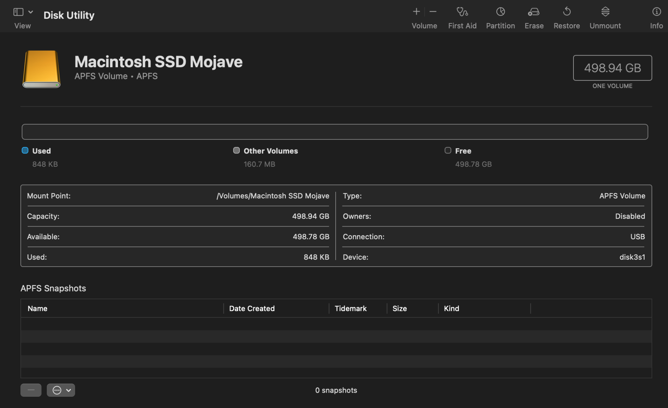Image resolution: width=668 pixels, height=408 pixels.
Task: Click the 498.94 GB capacity box
Action: [612, 68]
